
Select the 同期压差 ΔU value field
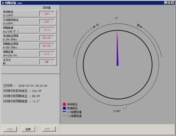point(47,54)
